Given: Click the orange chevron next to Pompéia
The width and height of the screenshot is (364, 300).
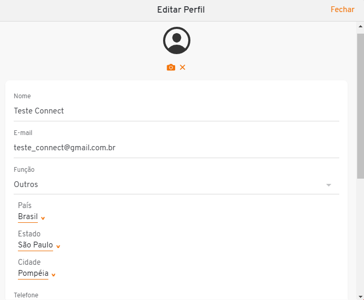Looking at the screenshot, I should (x=54, y=275).
